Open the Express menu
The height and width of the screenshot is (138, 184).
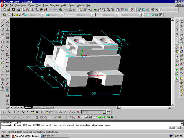coord(72,5)
